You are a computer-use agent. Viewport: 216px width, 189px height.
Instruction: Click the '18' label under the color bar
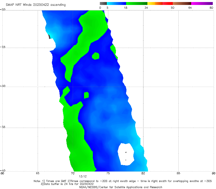126,8
